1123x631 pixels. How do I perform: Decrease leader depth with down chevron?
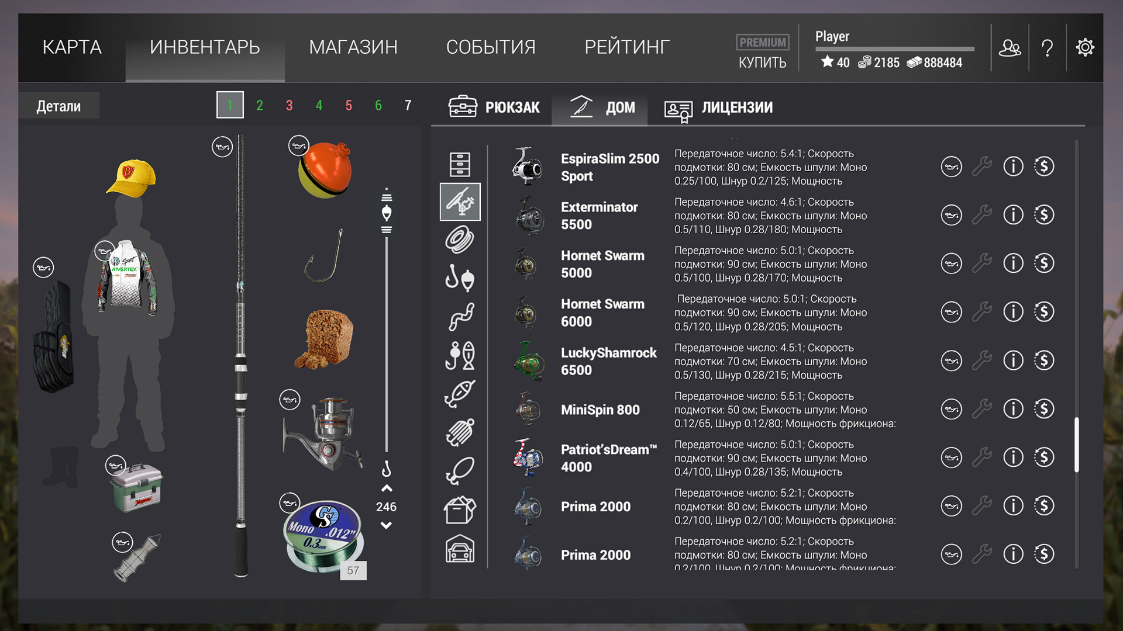(x=387, y=525)
